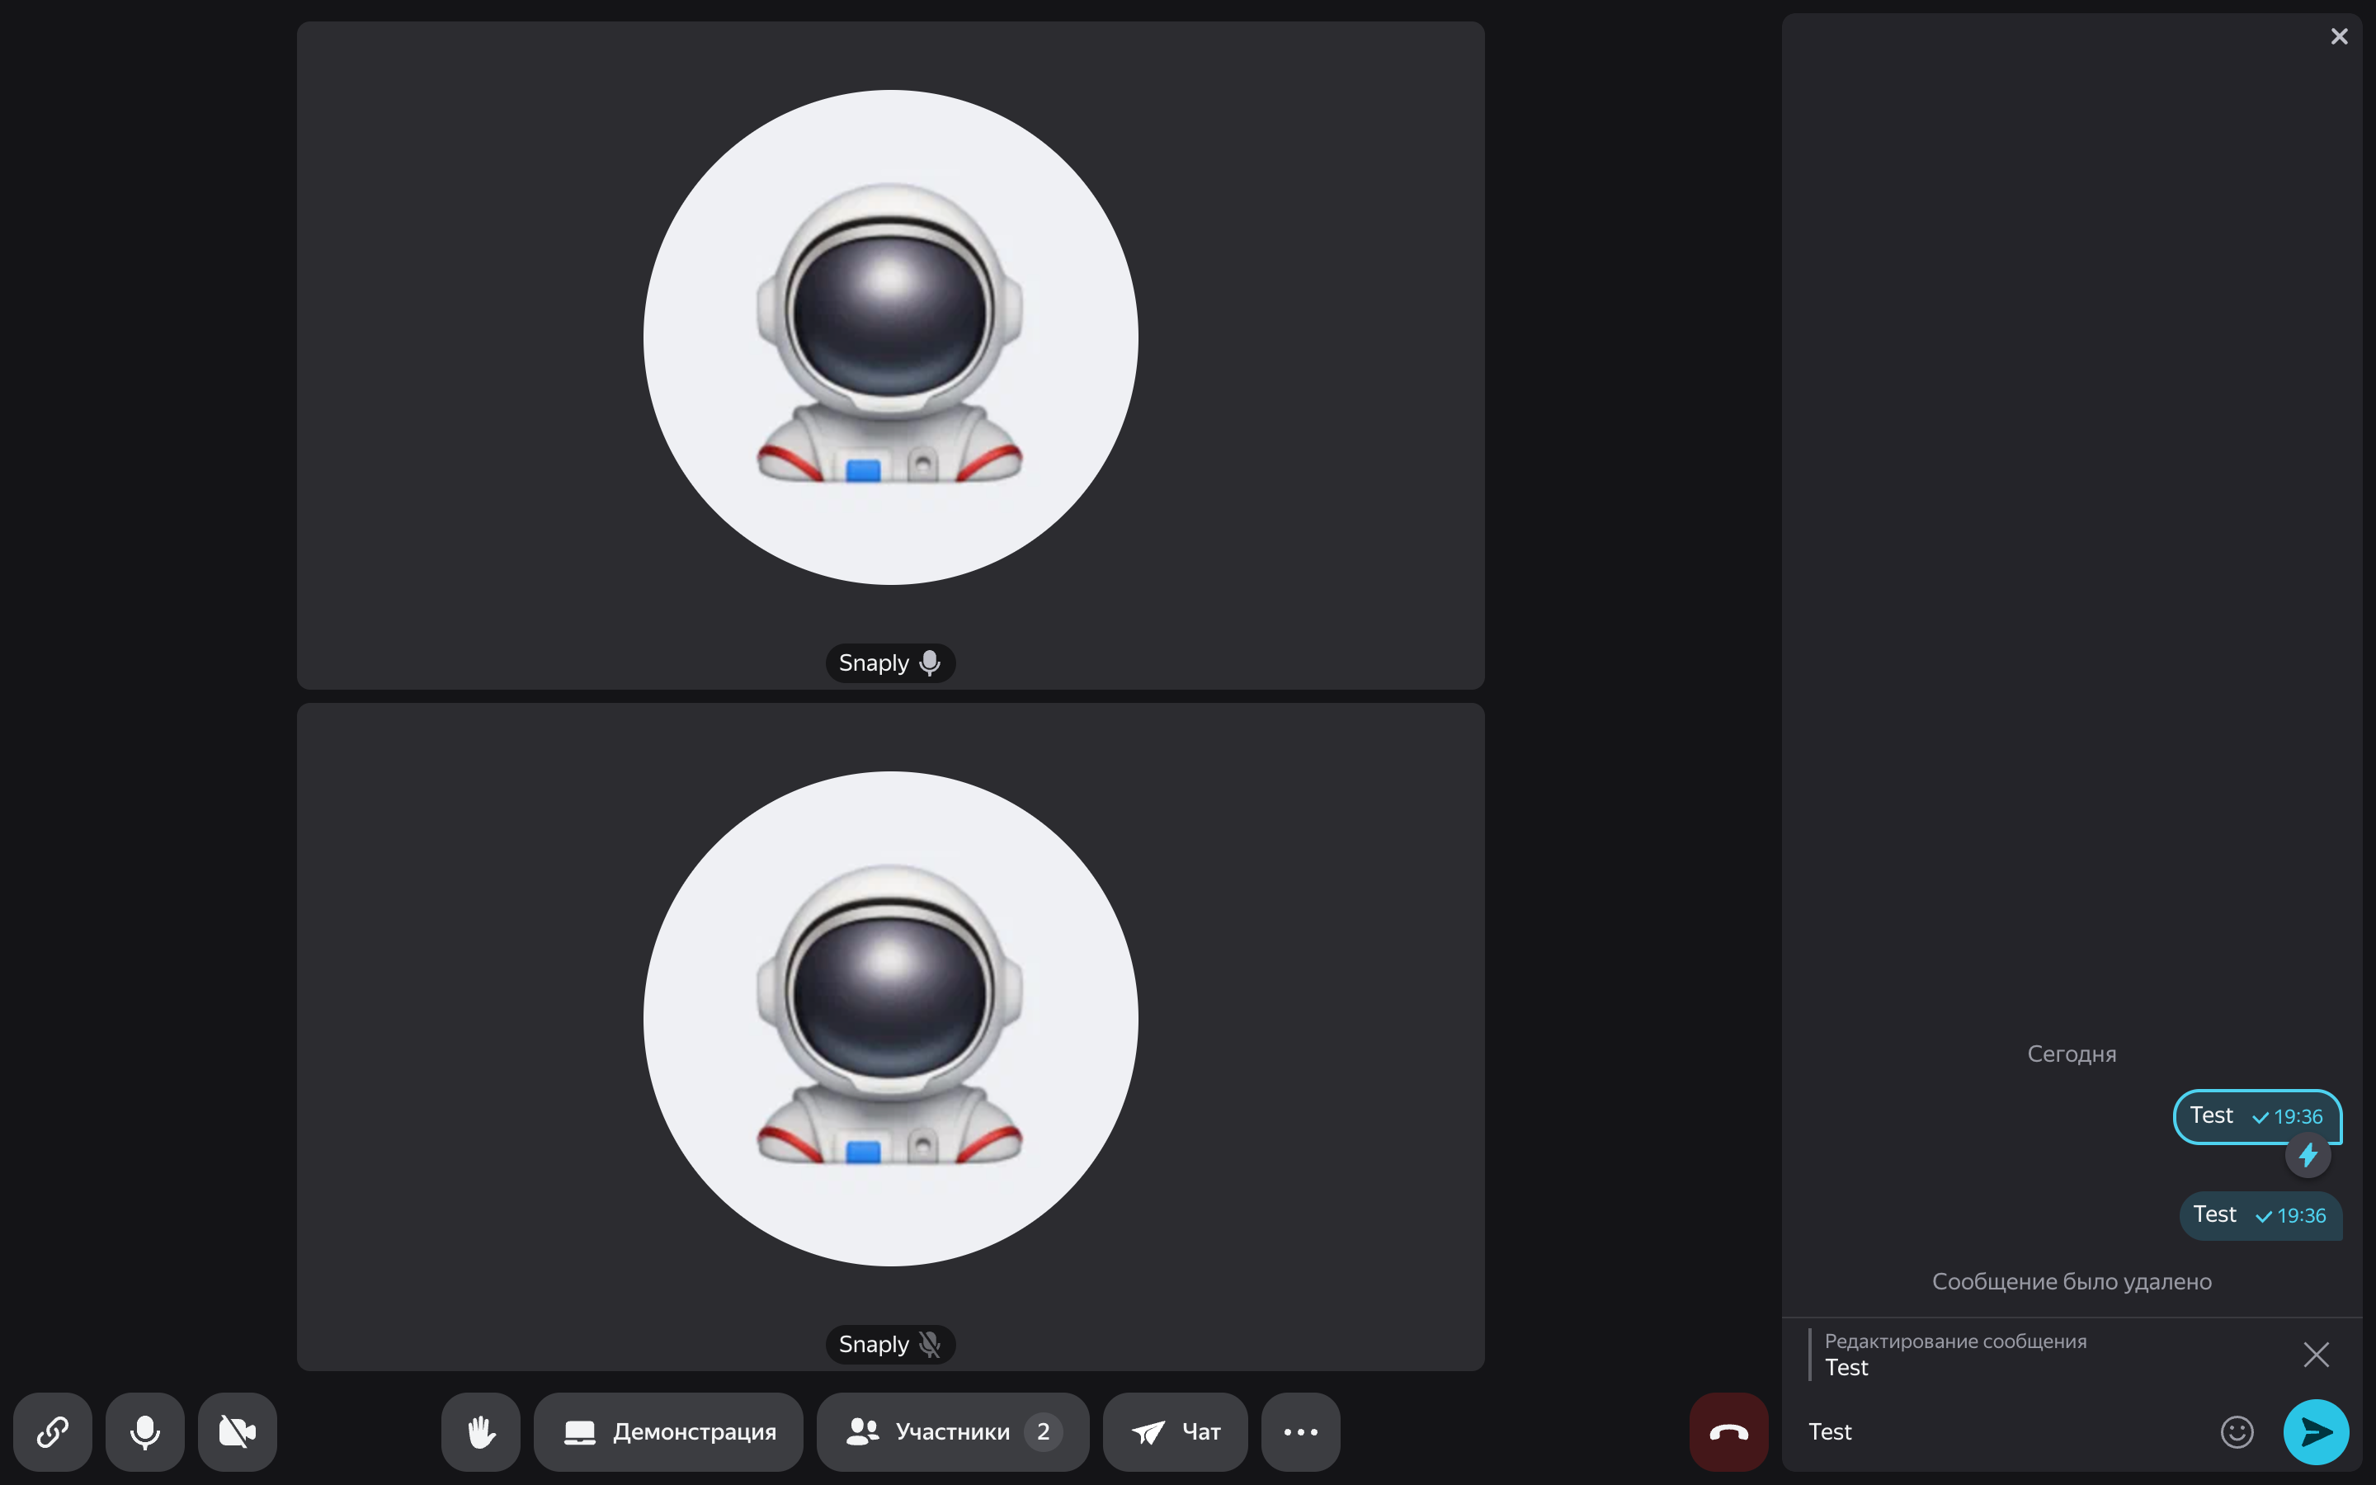Click the Сообщение было удалено notice
Image resolution: width=2376 pixels, height=1485 pixels.
(x=2072, y=1282)
